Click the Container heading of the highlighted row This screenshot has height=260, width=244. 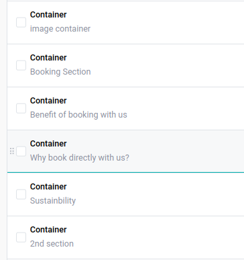tap(48, 144)
